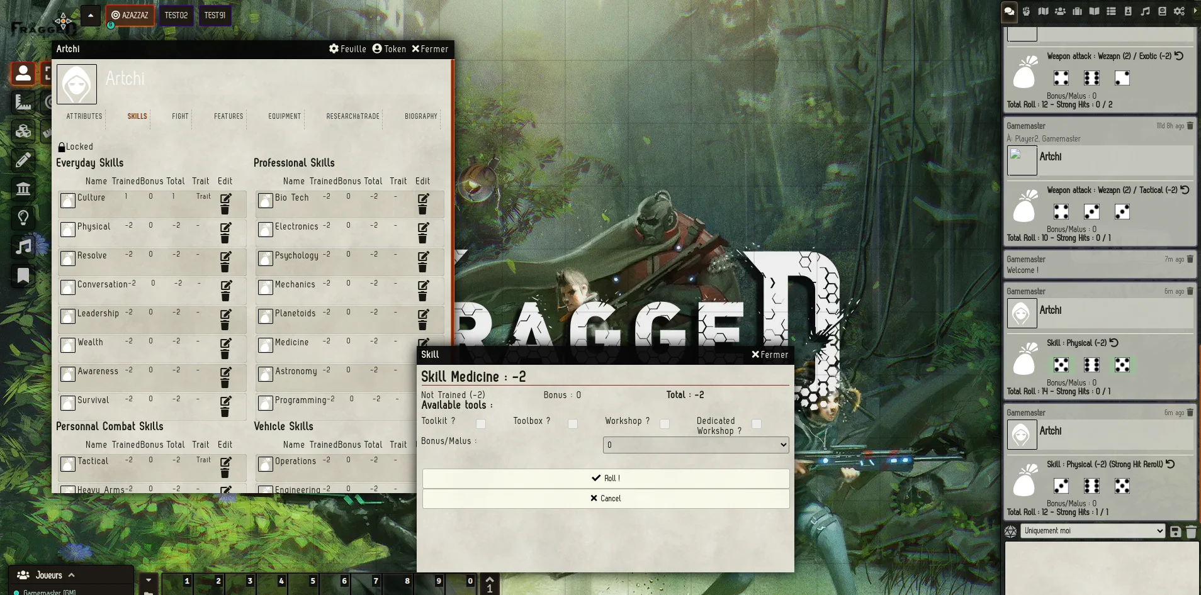Screen dimensions: 1201x595
Task: Select the Walls Controls building icon
Action: tap(23, 189)
